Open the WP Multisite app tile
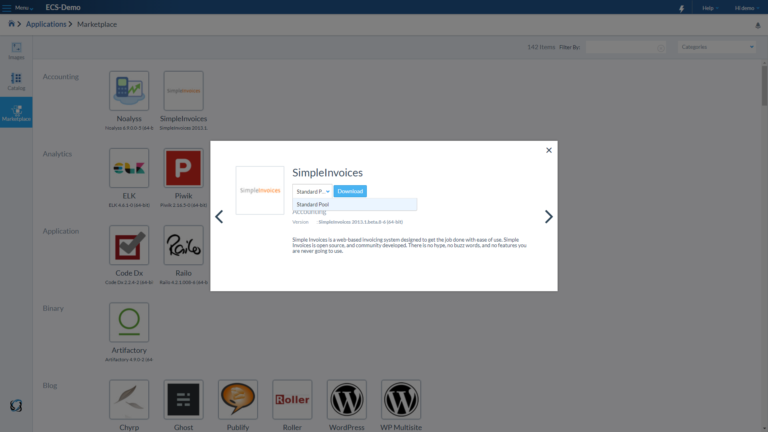This screenshot has width=768, height=432. (401, 400)
